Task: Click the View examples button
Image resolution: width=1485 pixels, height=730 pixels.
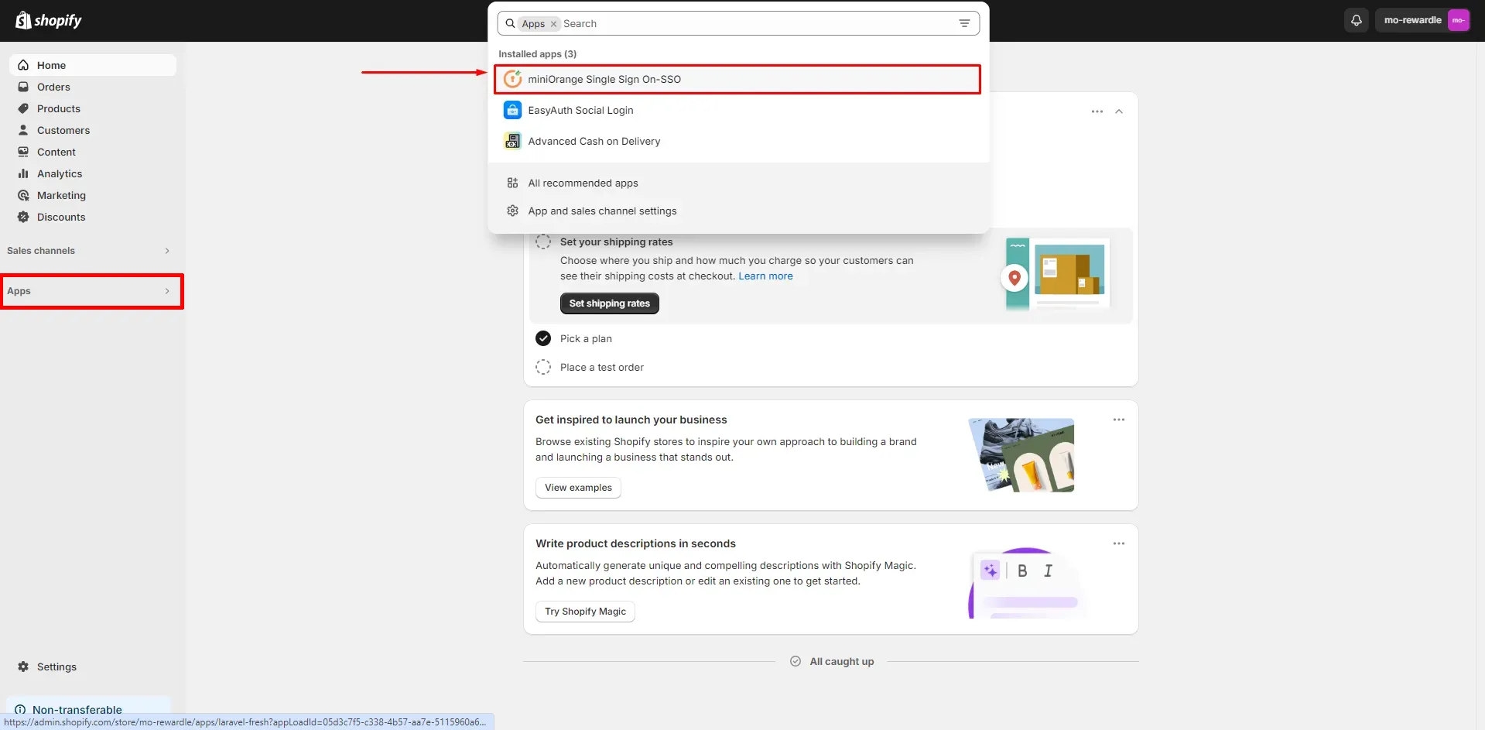Action: 578,488
